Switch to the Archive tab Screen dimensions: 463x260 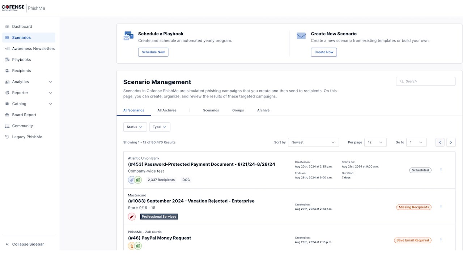(x=263, y=110)
